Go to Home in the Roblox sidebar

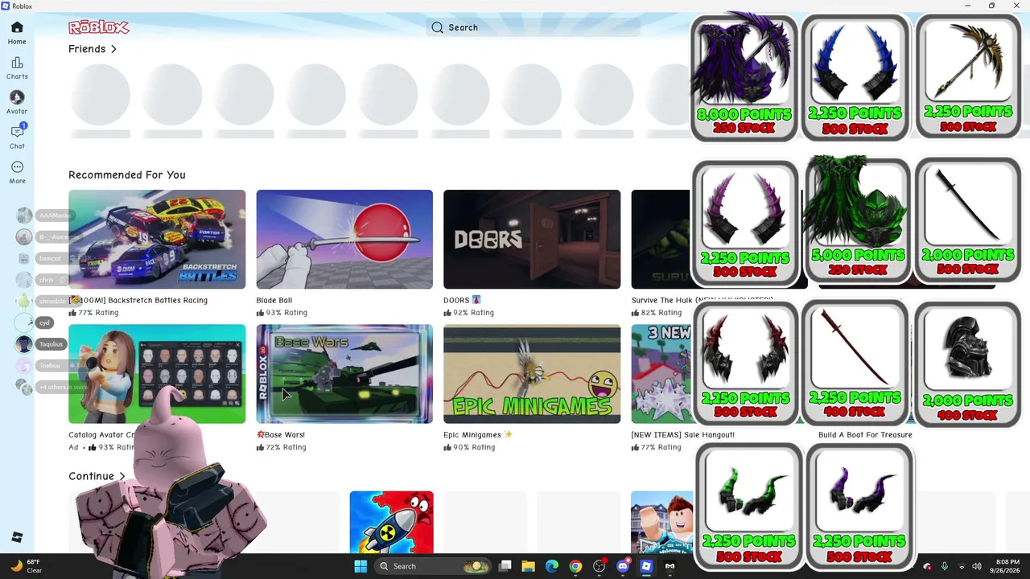point(17,32)
